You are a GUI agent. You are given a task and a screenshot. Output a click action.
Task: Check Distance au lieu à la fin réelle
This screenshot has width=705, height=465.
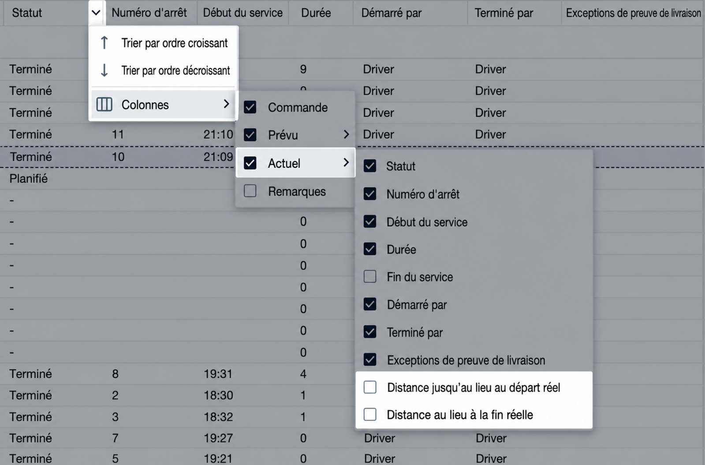(370, 415)
